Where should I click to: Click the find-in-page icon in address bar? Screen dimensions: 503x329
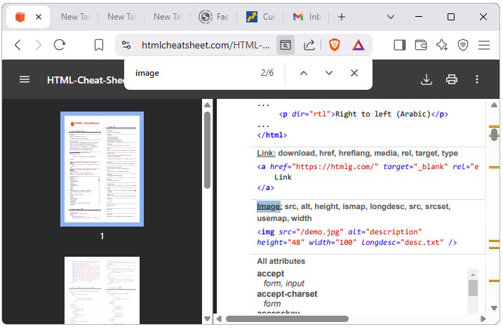286,45
